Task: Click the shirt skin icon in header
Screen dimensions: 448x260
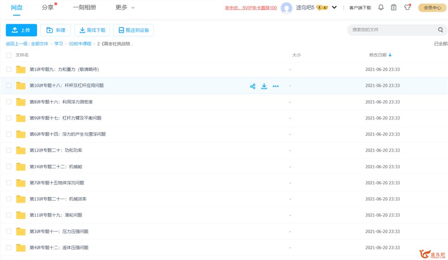Action: pos(407,7)
